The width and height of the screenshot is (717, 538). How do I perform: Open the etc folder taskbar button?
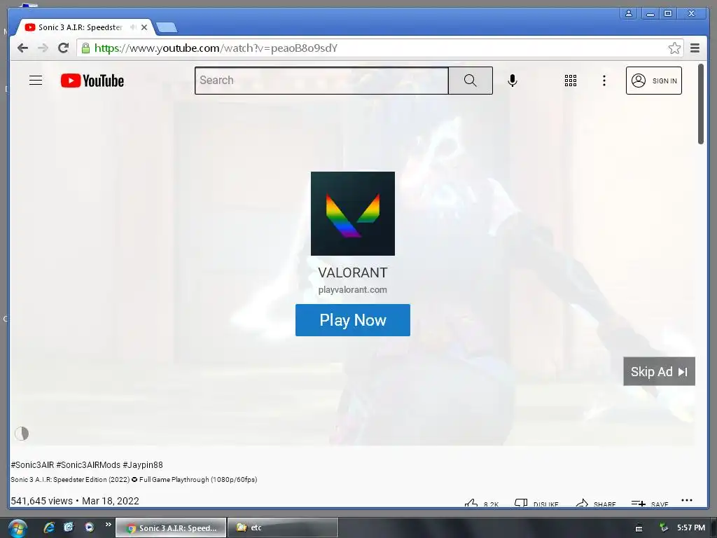[283, 528]
